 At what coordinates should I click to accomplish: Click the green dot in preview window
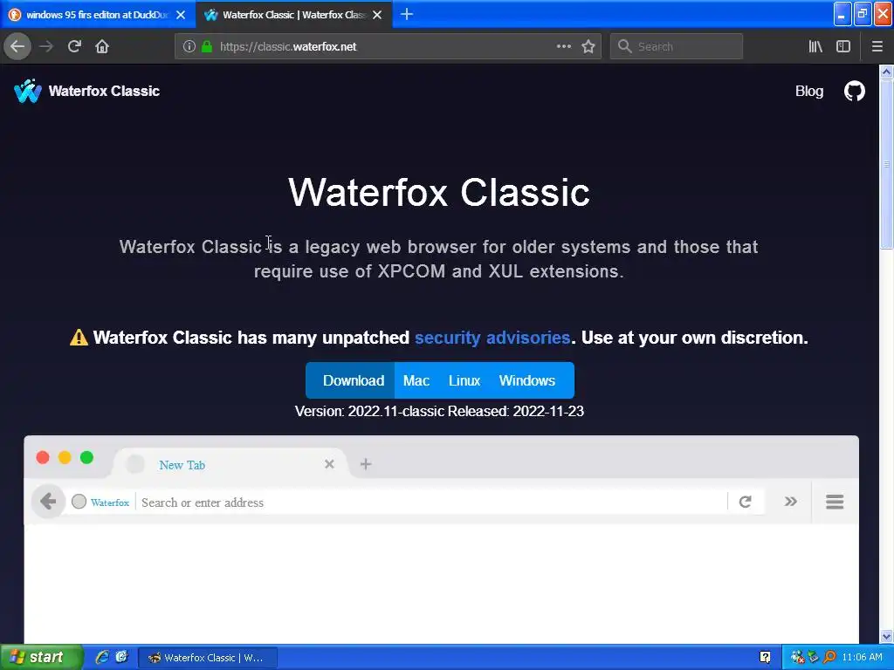(x=86, y=457)
